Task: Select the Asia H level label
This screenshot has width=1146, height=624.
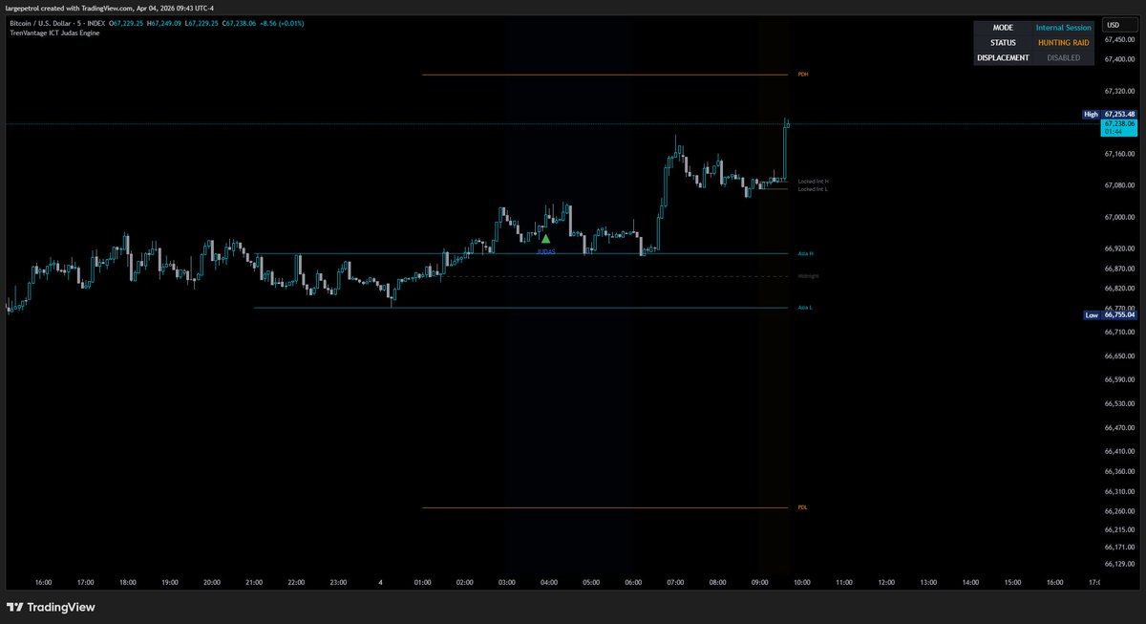Action: point(805,254)
